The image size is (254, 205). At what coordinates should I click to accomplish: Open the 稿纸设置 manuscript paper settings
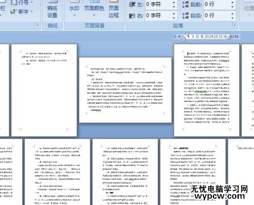(x=52, y=9)
